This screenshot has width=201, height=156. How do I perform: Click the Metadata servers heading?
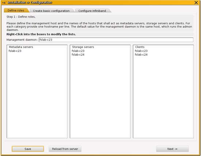pos(21,47)
